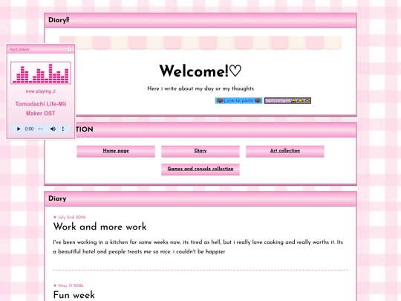The image size is (401, 301).
Task: Click the Welcome! heading
Action: click(200, 71)
